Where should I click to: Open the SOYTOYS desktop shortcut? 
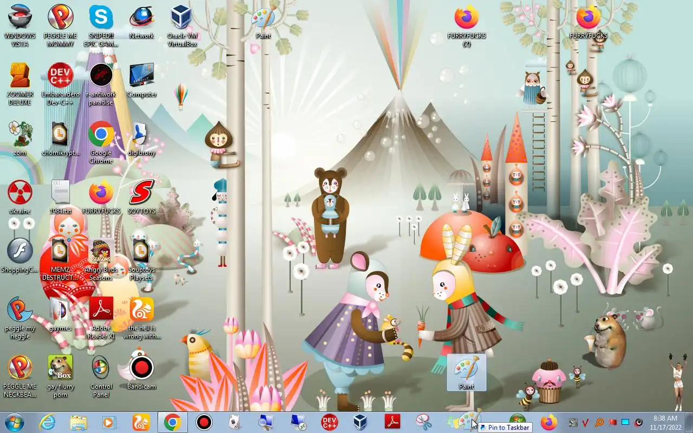(x=141, y=198)
